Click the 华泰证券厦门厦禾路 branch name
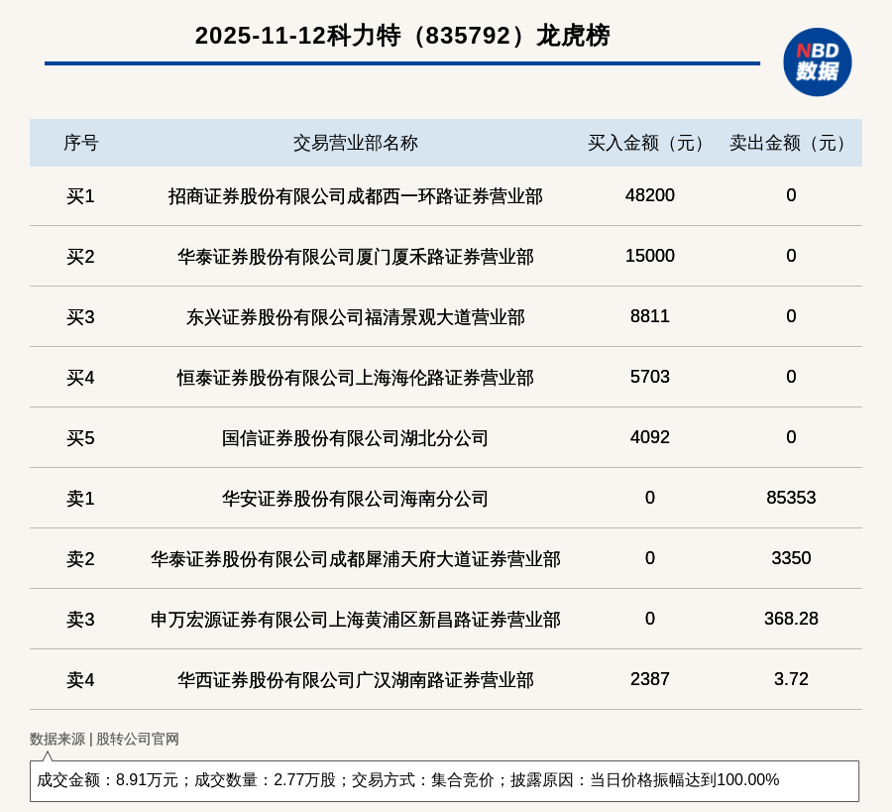Screen dimensions: 892x812 355,257
